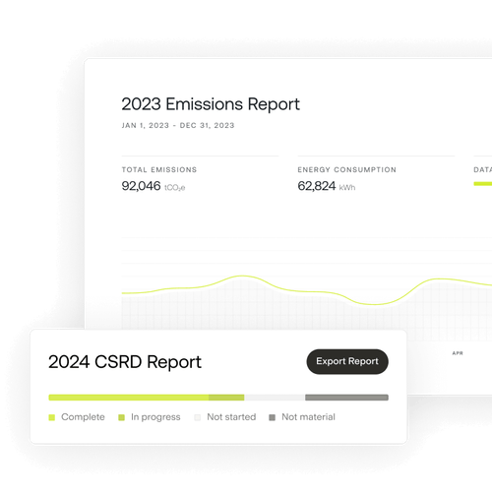Click the In progress segment of progress bar
Image resolution: width=492 pixels, height=495 pixels.
pyautogui.click(x=226, y=398)
